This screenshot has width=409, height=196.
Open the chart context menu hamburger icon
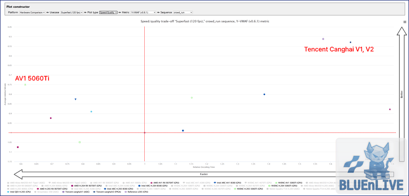click(405, 22)
